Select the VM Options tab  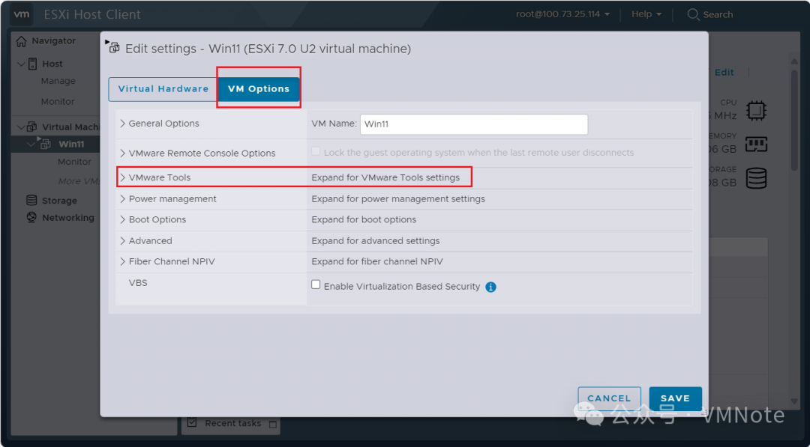[x=258, y=88]
